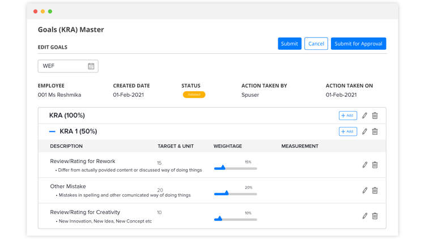Click 'Review/Rating for Rework' description
This screenshot has height=239, width=425.
[83, 161]
